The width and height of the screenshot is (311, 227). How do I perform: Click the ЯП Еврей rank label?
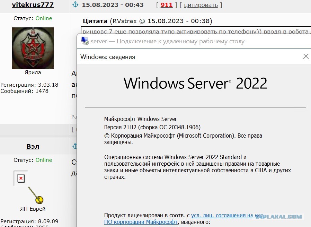tap(33, 209)
